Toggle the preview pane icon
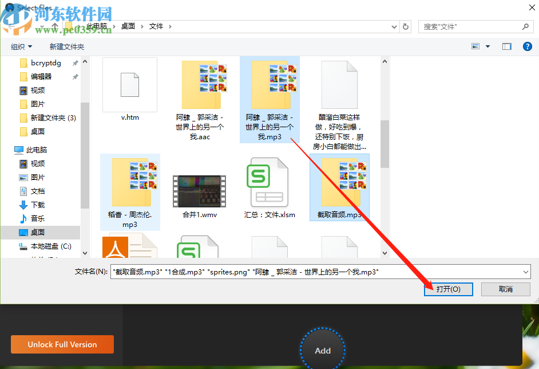539x369 pixels. [x=507, y=46]
